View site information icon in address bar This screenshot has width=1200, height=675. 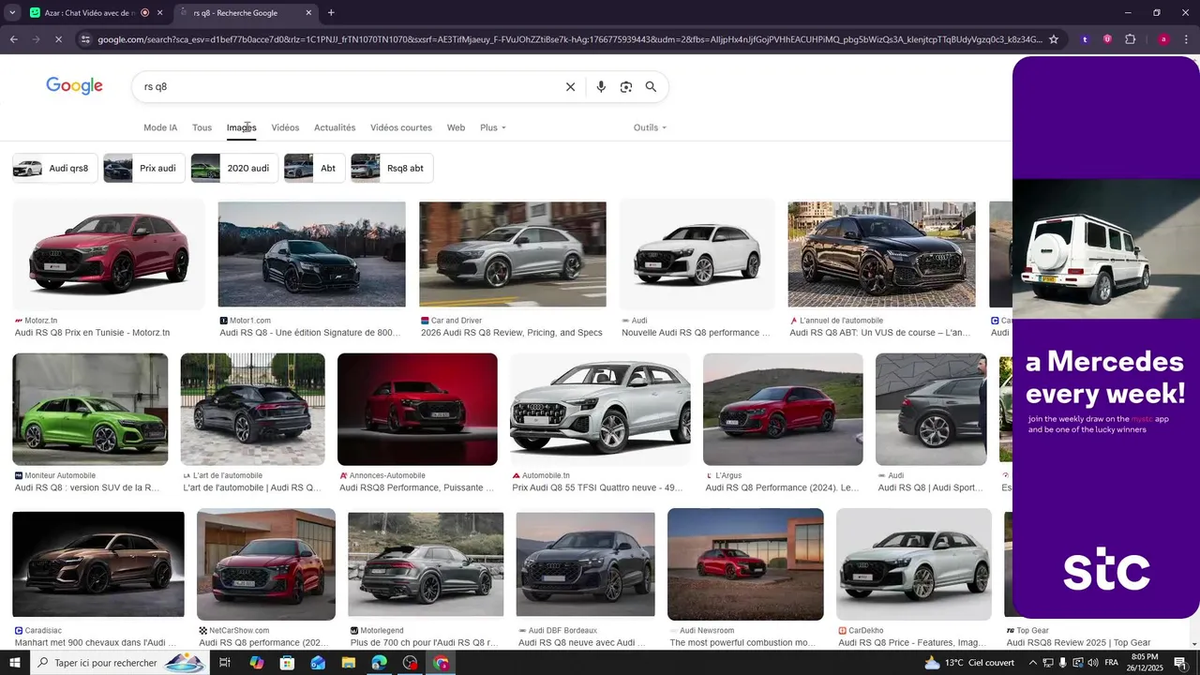86,39
